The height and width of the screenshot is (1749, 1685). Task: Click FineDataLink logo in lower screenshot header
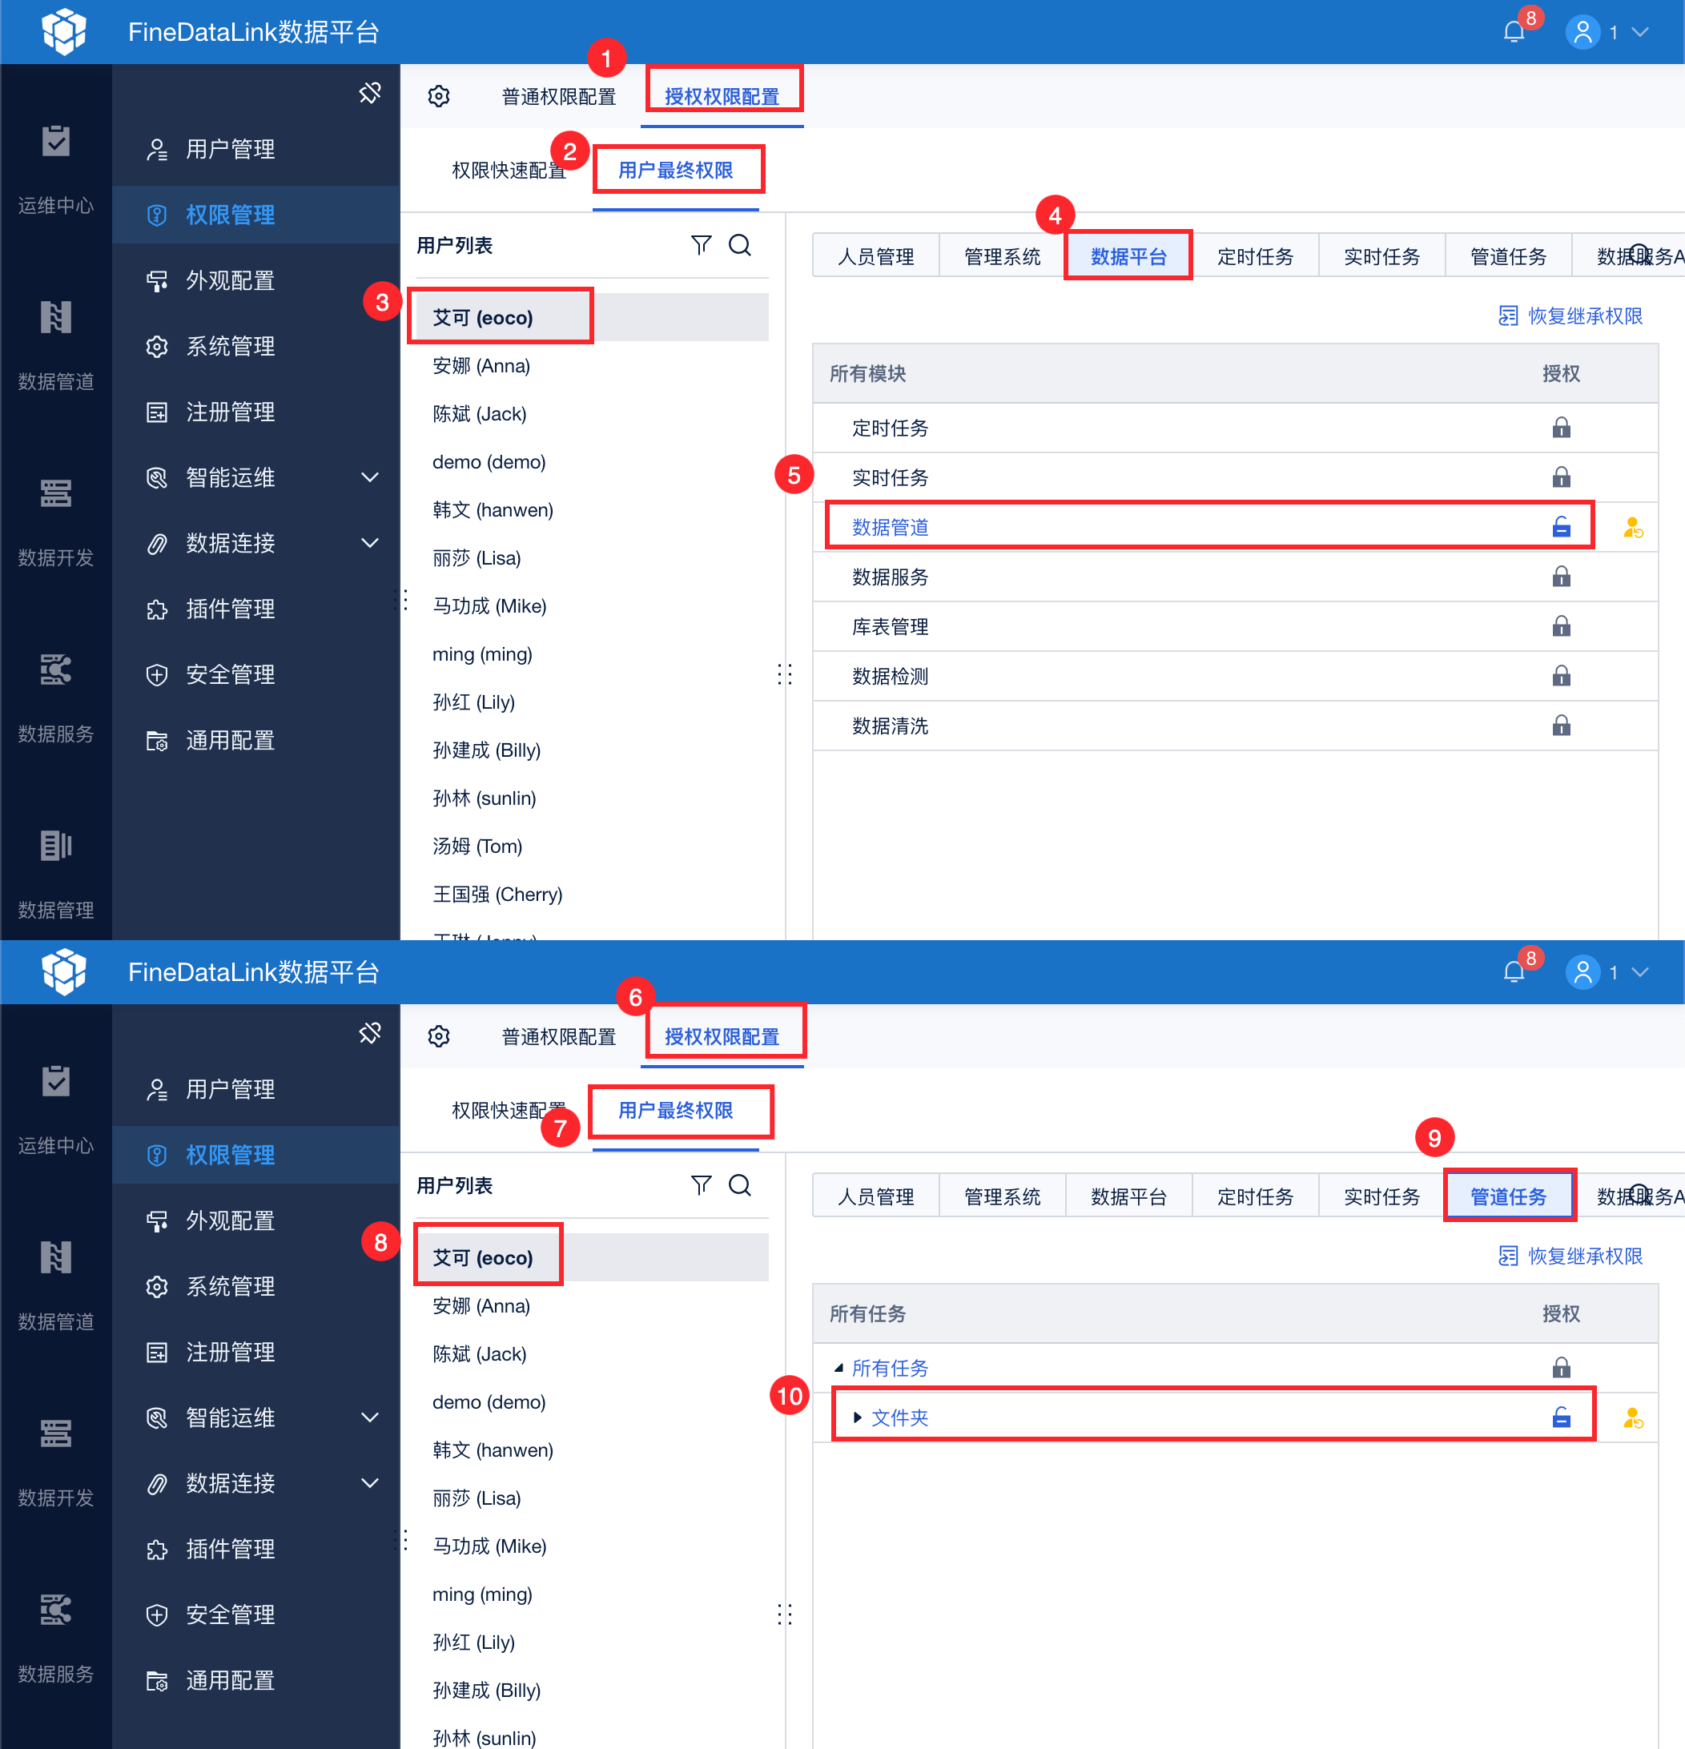64,971
